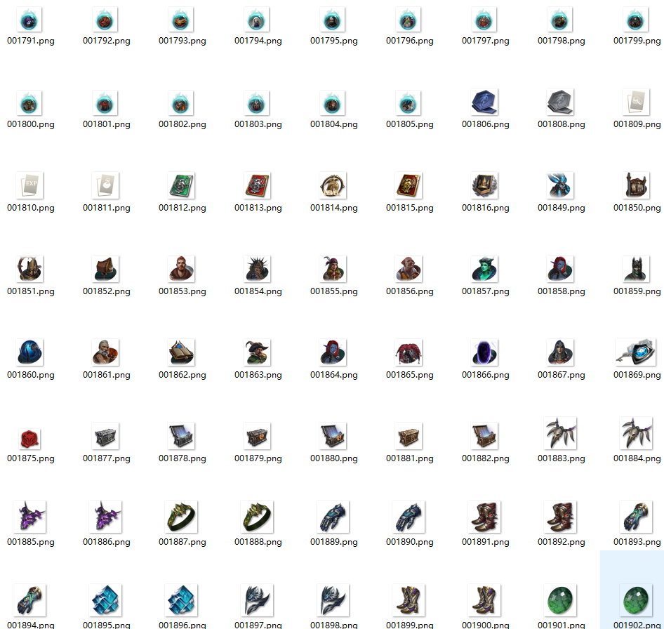The image size is (664, 629).
Task: Open the green ring icon 001887.png
Action: tap(181, 519)
